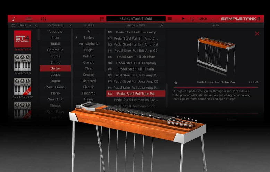Start playback with the play button
270x172 pixels.
pyautogui.click(x=183, y=19)
